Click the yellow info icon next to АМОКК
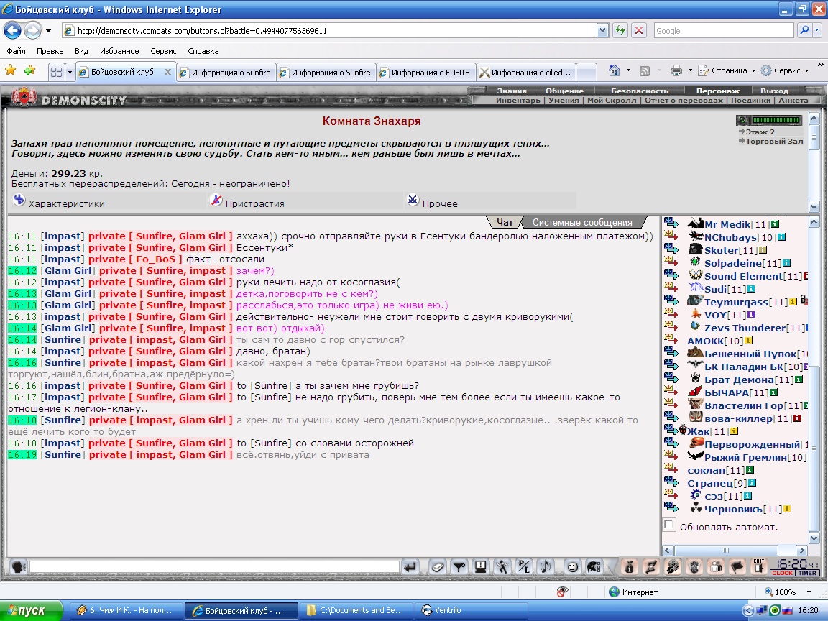Viewport: 828px width, 621px height. (748, 341)
